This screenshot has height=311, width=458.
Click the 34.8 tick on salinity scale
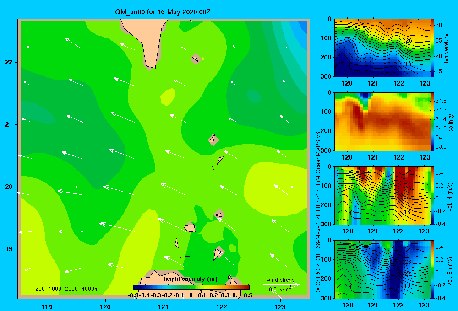click(441, 101)
